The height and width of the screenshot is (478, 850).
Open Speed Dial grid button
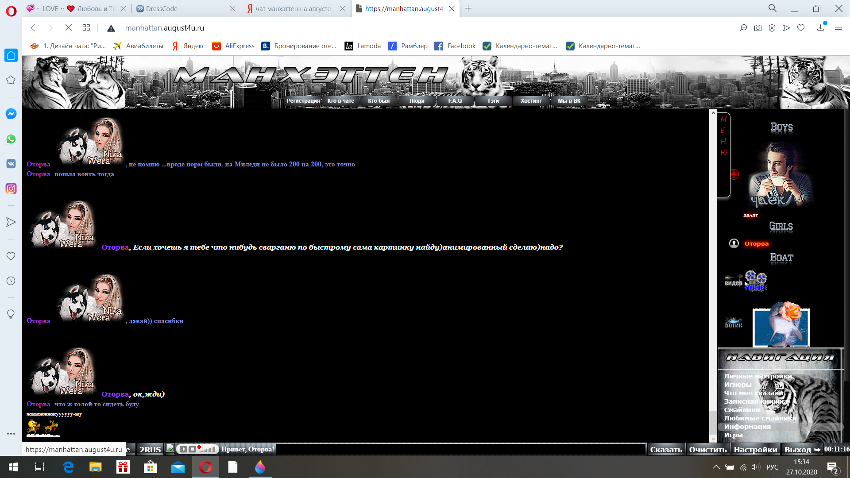click(x=86, y=28)
